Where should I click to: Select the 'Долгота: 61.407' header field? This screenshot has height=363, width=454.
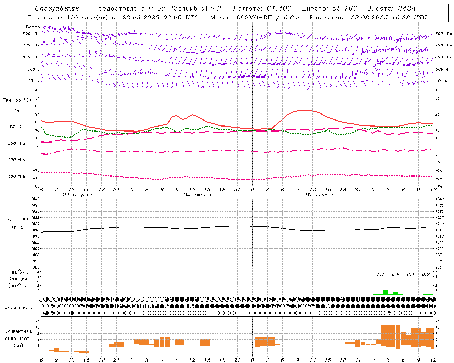(x=262, y=9)
